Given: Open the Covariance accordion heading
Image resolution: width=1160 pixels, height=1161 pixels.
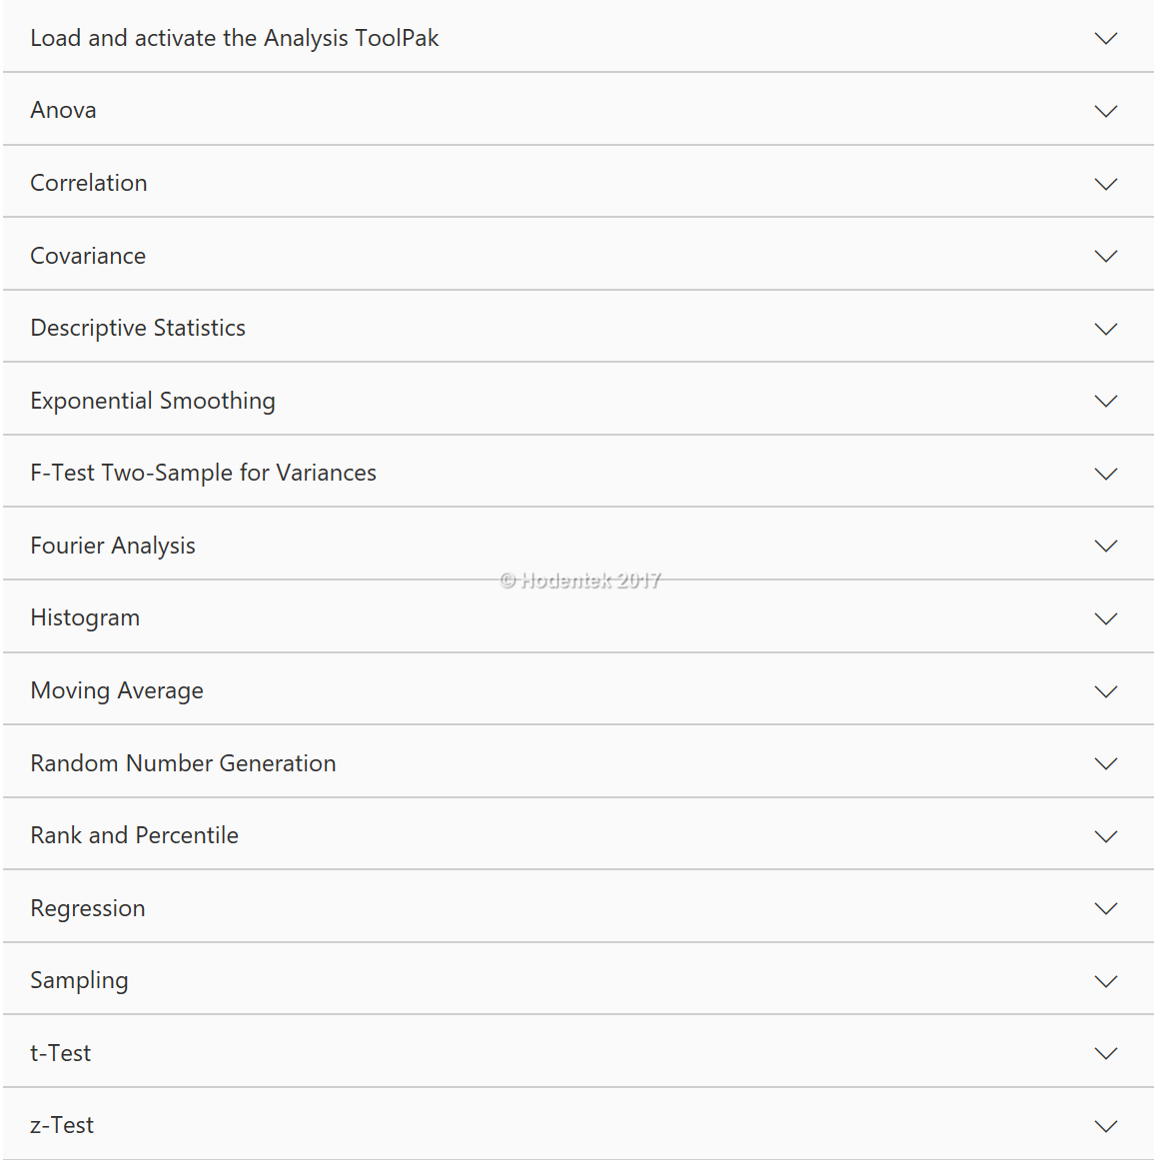Looking at the screenshot, I should coord(88,256).
